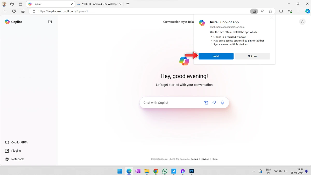Start a new chat with compose icon

tap(50, 22)
